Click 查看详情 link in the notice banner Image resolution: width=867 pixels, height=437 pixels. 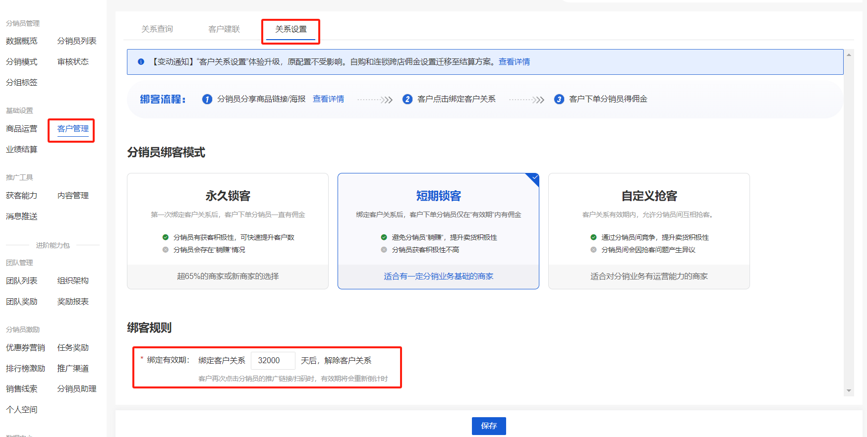pyautogui.click(x=514, y=62)
